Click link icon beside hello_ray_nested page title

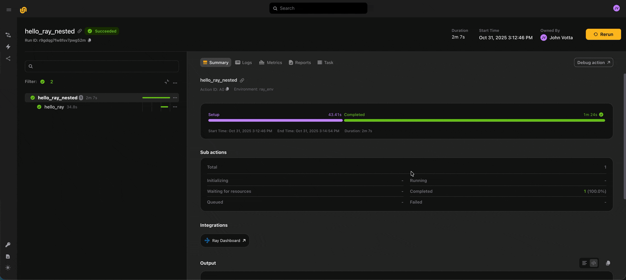[x=80, y=31]
